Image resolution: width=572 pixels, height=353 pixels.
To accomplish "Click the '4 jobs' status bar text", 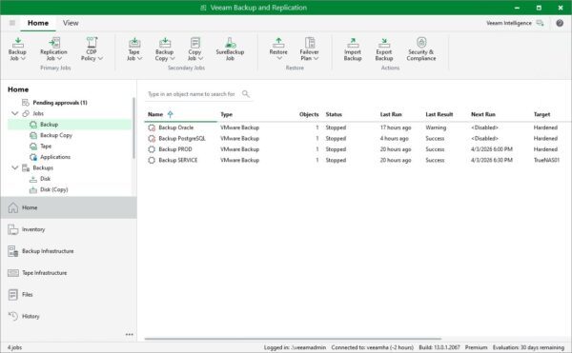I will [x=14, y=347].
